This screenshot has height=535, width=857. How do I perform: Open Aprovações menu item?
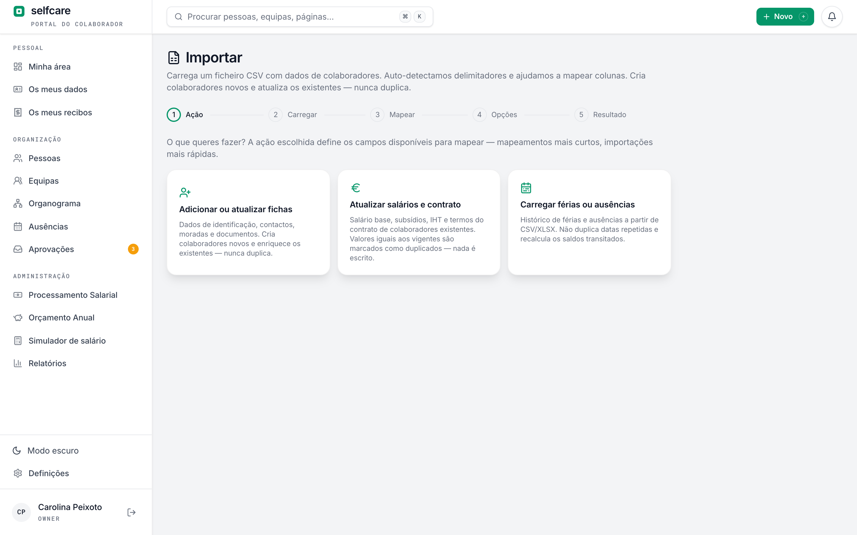[76, 249]
